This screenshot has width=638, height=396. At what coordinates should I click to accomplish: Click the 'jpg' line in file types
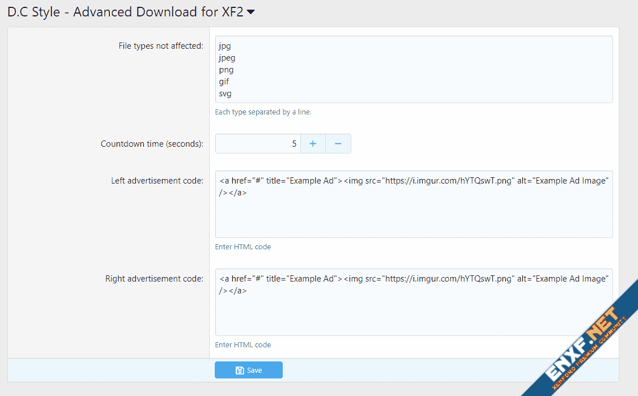225,46
